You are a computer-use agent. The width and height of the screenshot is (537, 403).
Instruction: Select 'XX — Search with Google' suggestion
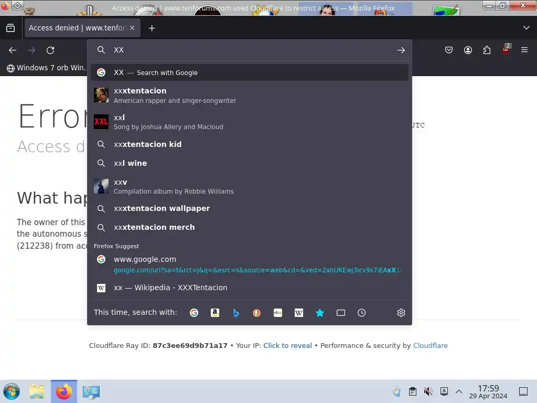tap(249, 72)
